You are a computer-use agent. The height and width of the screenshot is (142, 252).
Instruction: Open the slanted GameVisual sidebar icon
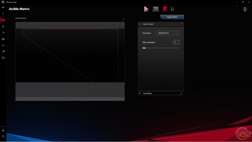3,33
